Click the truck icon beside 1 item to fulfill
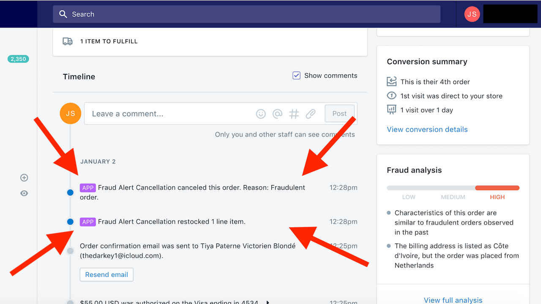Viewport: 541px width, 304px height. [68, 41]
